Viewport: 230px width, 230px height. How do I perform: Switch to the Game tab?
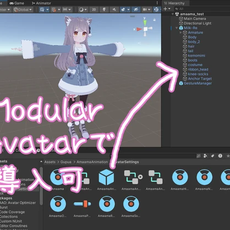tap(17, 3)
